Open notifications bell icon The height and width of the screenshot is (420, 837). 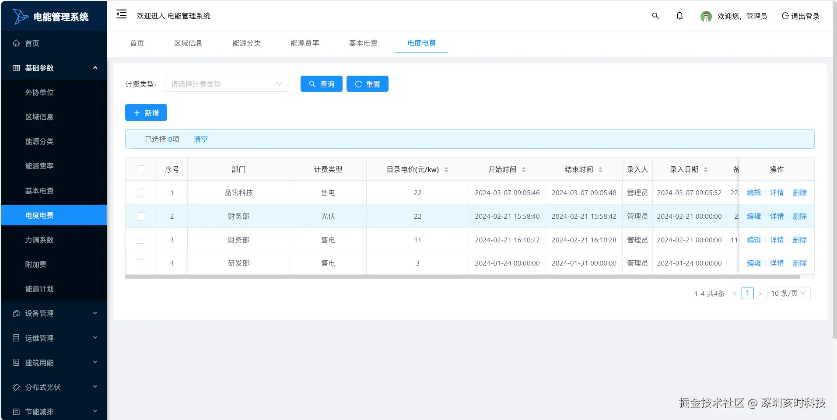coord(679,16)
